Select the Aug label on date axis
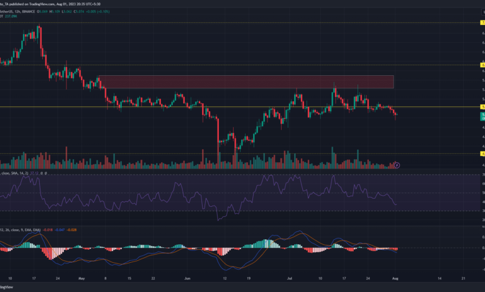Screen dimensions: 485x292 394,278
